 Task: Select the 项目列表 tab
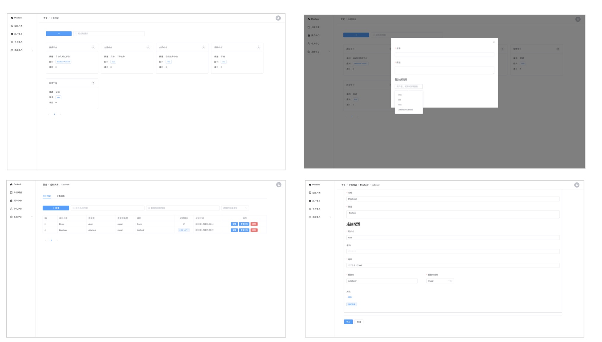[47, 196]
